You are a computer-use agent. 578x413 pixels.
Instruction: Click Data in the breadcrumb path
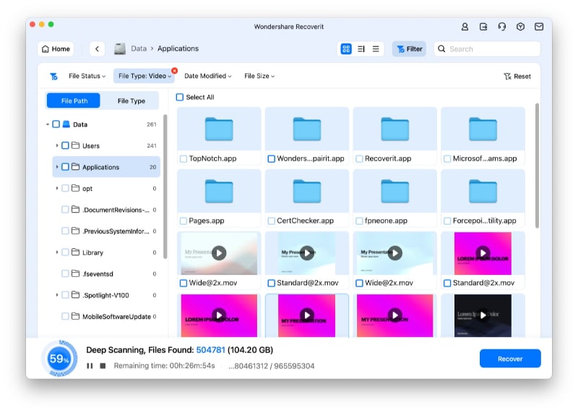[x=139, y=48]
